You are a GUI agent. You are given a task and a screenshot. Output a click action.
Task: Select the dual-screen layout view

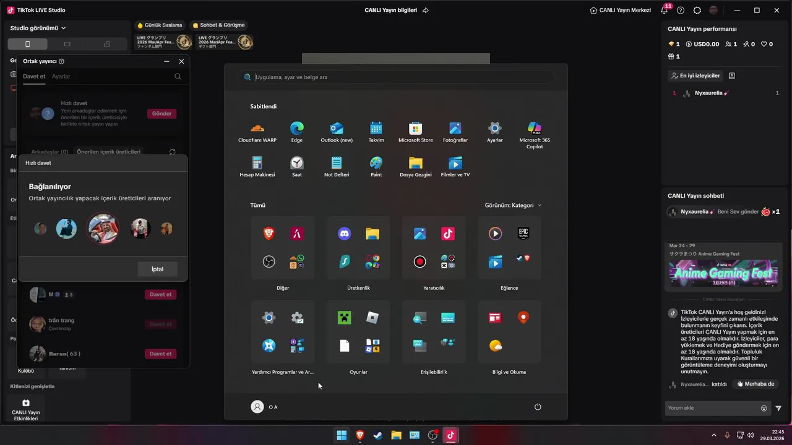pos(106,44)
